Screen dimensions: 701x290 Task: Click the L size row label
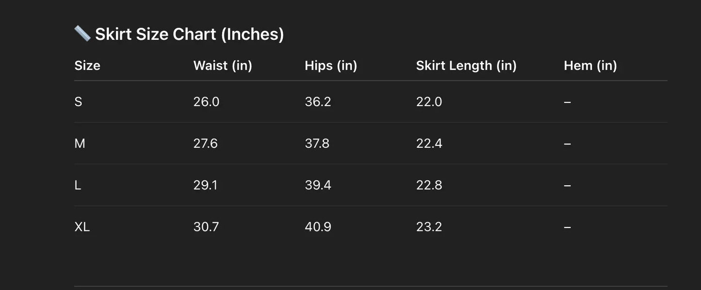tap(78, 185)
